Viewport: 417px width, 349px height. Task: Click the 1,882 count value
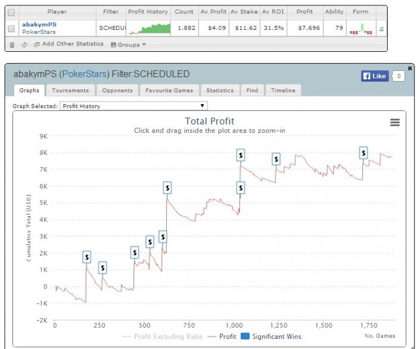tap(186, 28)
